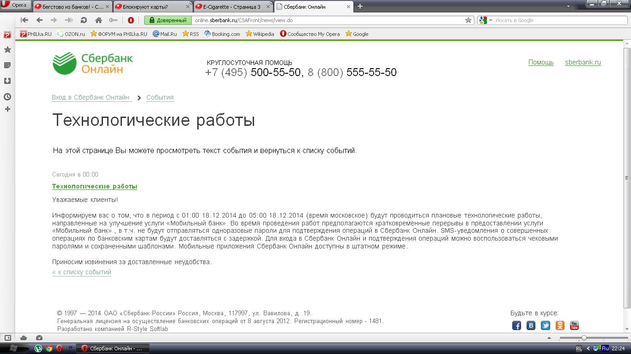
Task: Open the YouTube social icon
Action: [x=574, y=325]
